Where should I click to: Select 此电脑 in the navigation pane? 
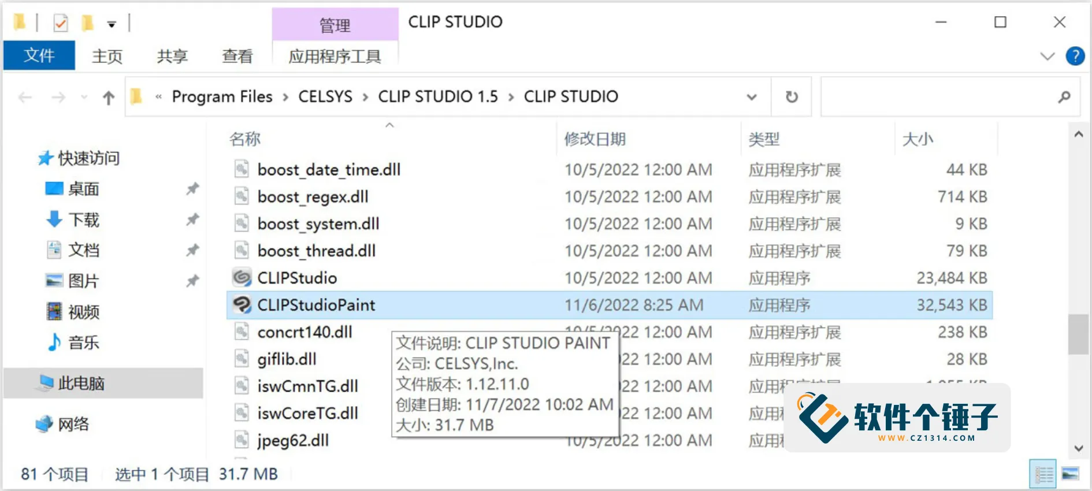(103, 383)
